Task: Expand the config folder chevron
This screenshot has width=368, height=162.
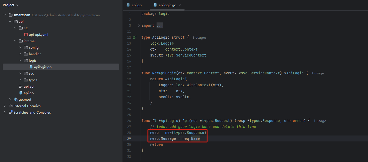Action: tap(20, 48)
